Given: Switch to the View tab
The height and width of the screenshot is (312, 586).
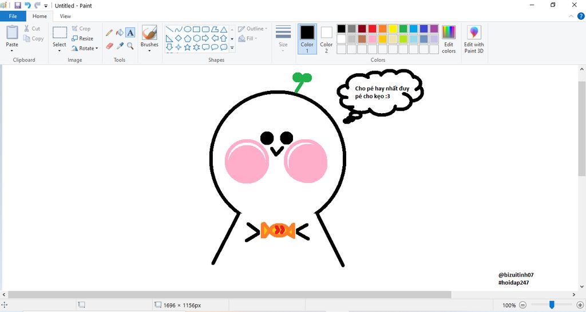Looking at the screenshot, I should click(x=65, y=16).
